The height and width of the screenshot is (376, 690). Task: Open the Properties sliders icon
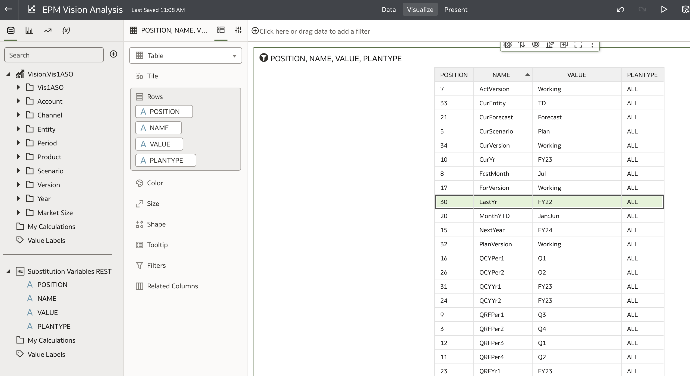(238, 30)
